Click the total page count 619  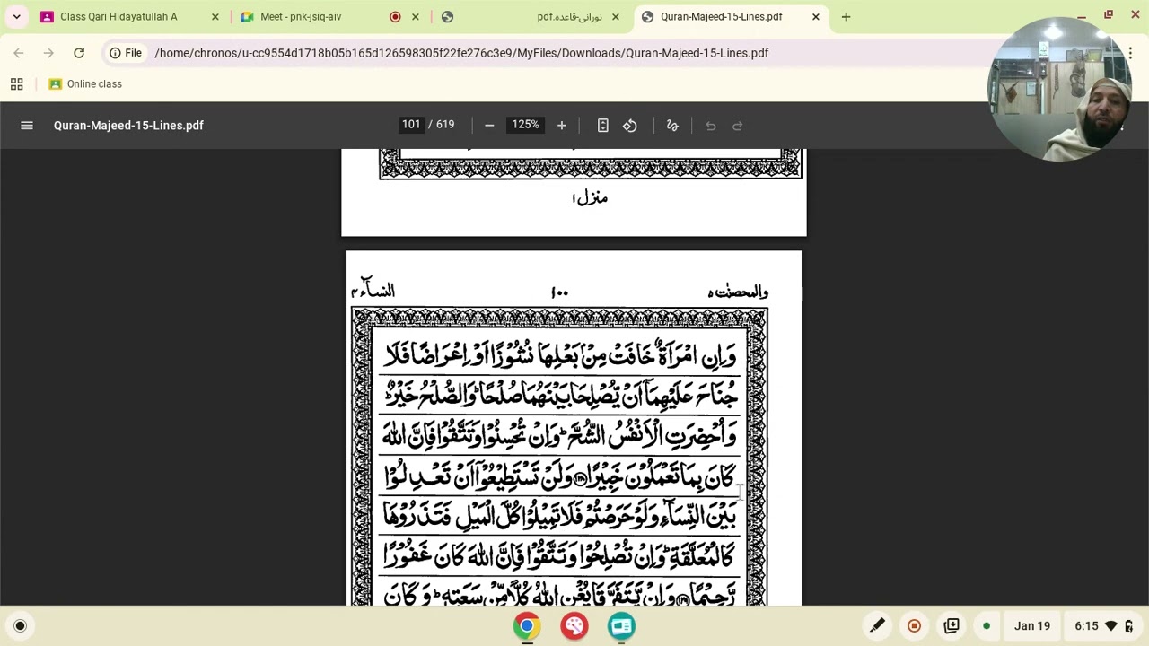[x=445, y=125]
